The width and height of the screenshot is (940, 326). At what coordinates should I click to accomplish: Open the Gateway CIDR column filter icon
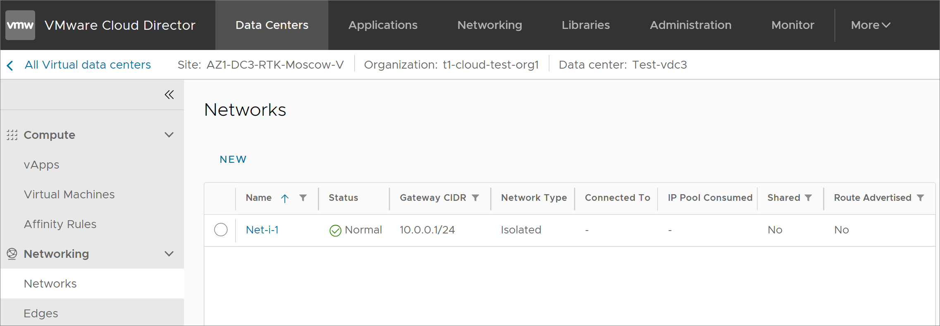point(475,198)
